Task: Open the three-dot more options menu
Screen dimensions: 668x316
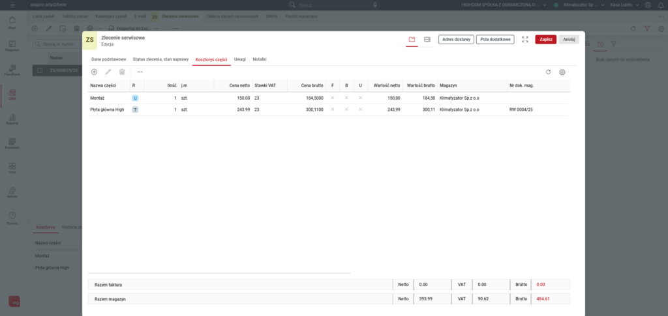Action: pyautogui.click(x=140, y=72)
